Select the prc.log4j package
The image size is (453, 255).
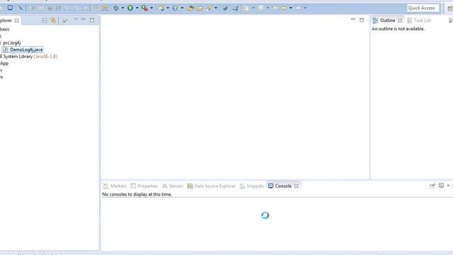12,42
